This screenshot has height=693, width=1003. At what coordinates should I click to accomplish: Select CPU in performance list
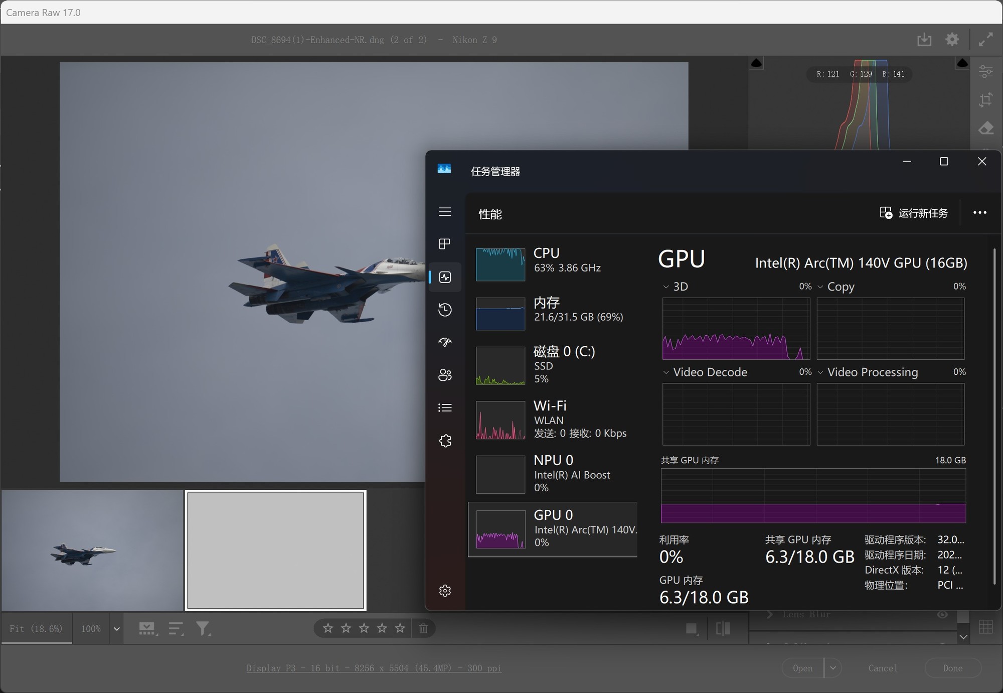(552, 260)
